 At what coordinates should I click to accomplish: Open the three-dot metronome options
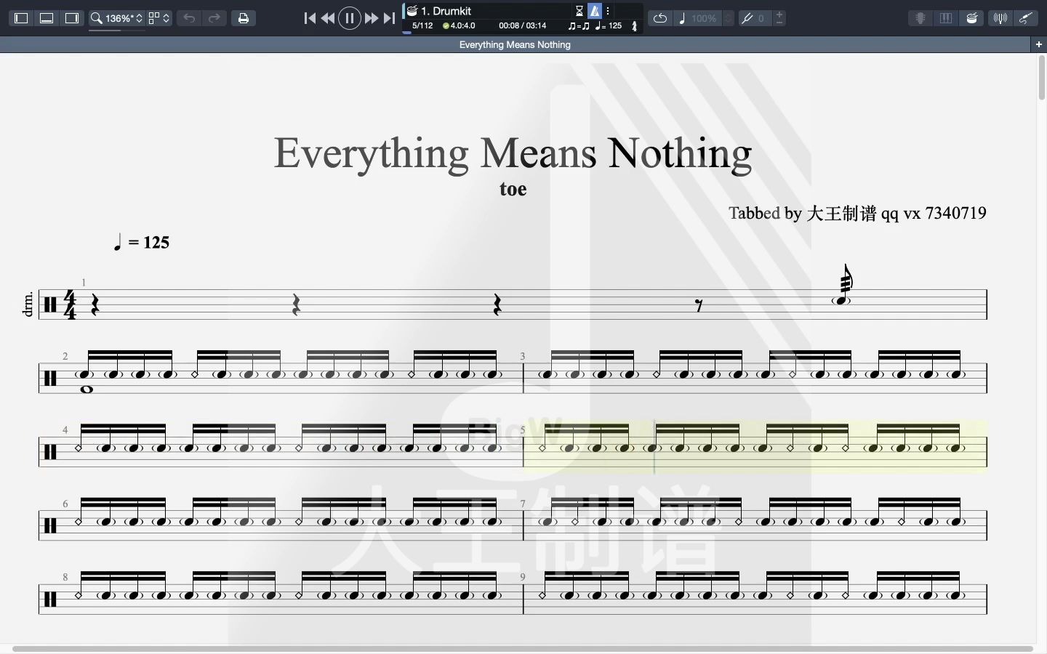coord(609,11)
